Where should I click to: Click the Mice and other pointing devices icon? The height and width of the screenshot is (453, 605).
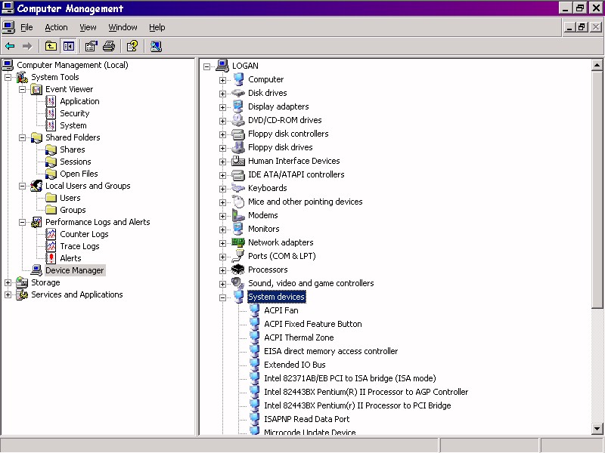point(238,202)
